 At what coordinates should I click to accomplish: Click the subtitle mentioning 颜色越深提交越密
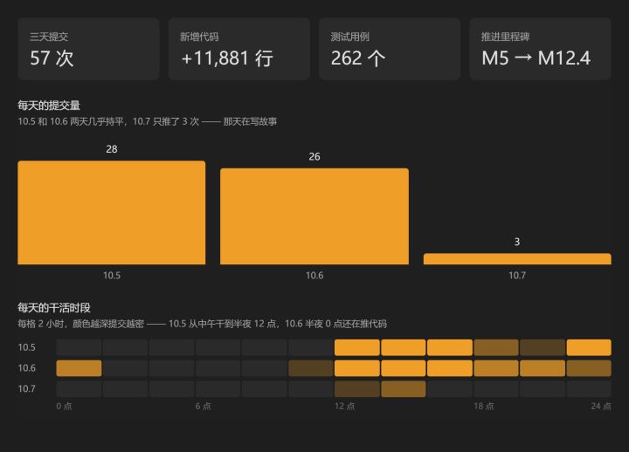pyautogui.click(x=202, y=324)
